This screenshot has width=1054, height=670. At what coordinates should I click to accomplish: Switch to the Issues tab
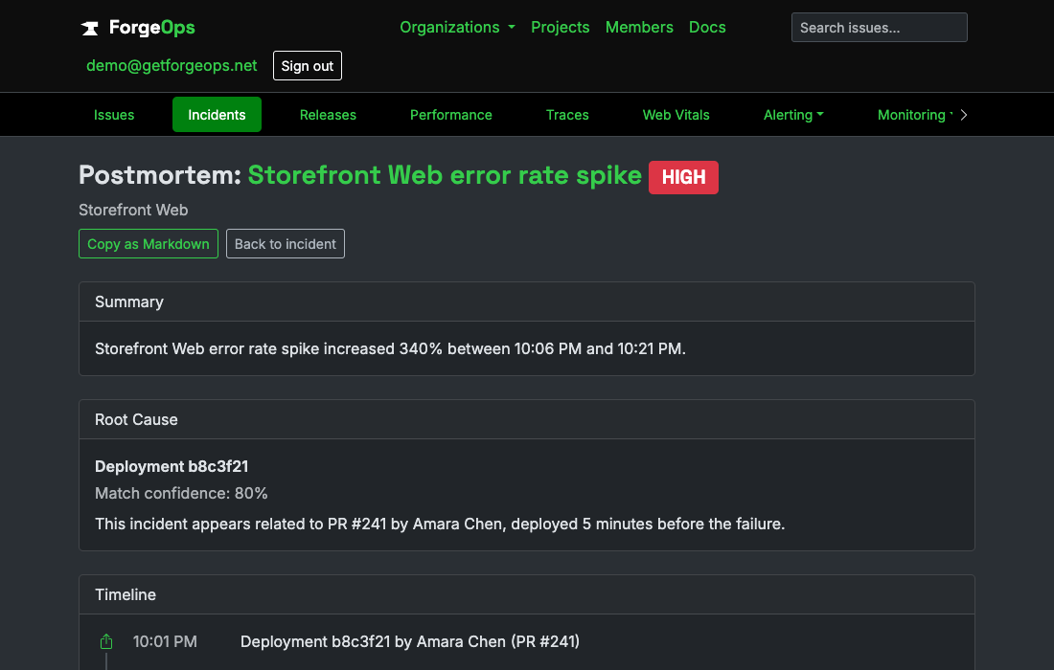click(x=114, y=115)
